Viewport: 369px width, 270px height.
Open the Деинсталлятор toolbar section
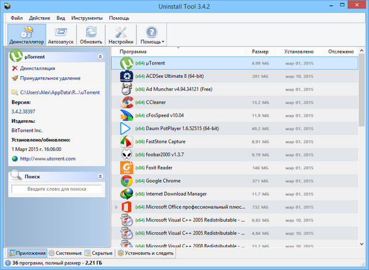tap(26, 35)
